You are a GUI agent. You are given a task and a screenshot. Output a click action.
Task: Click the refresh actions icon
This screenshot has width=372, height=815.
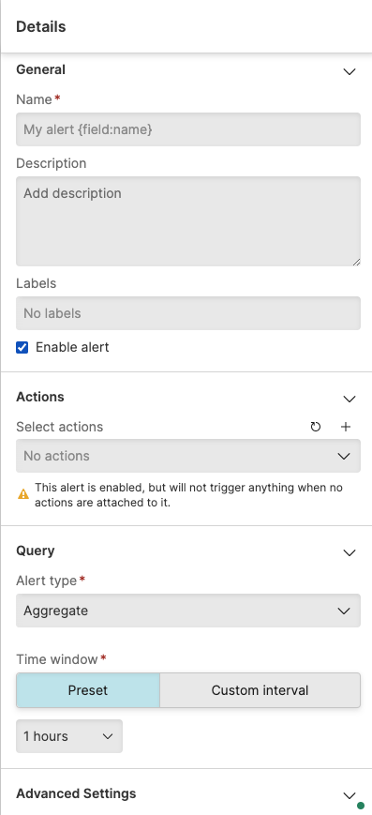coord(316,428)
